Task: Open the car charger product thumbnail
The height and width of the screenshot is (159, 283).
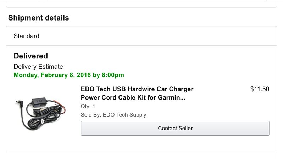Action: pyautogui.click(x=40, y=114)
